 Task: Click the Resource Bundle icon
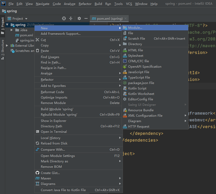[125, 110]
